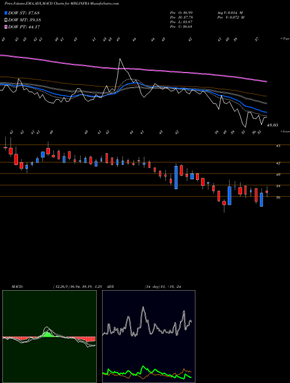Select the 'DOW MT: 39.58' label
This screenshot has height=383, width=290.
click(x=24, y=20)
